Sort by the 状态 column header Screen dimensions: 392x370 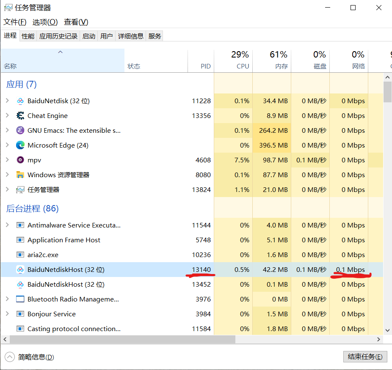click(x=156, y=60)
